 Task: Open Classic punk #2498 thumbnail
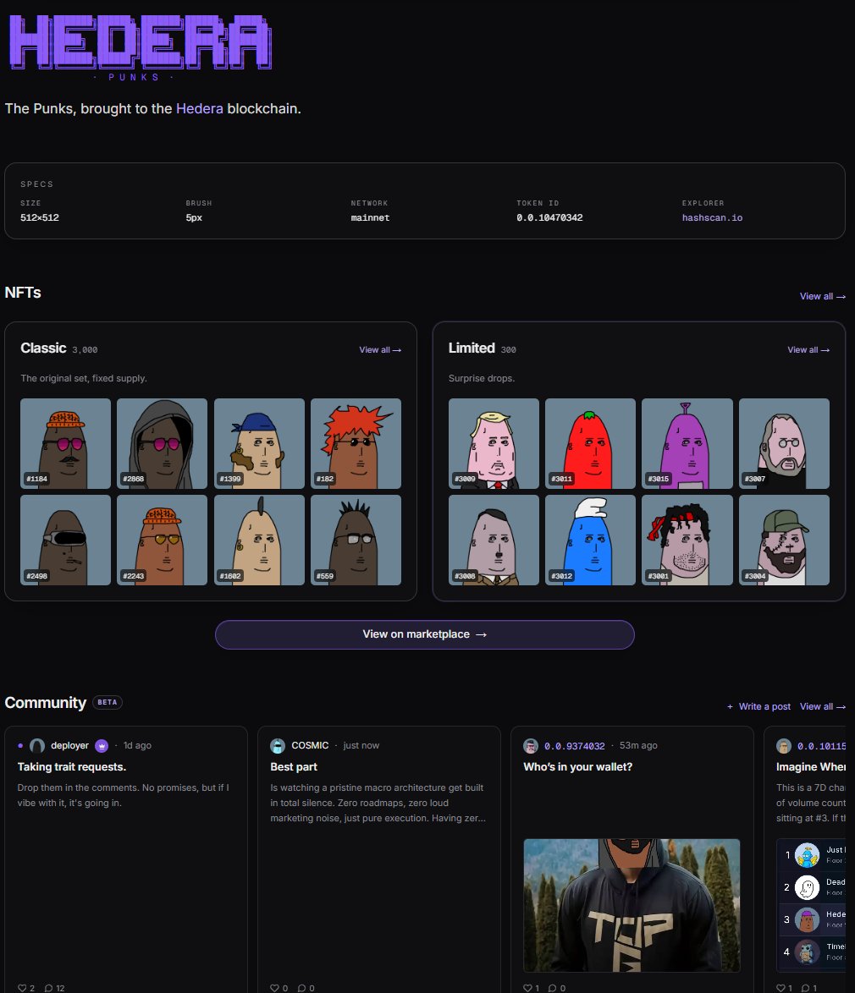tap(65, 540)
